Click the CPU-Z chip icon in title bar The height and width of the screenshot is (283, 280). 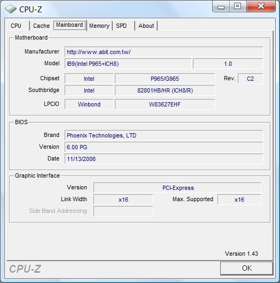tap(11, 9)
